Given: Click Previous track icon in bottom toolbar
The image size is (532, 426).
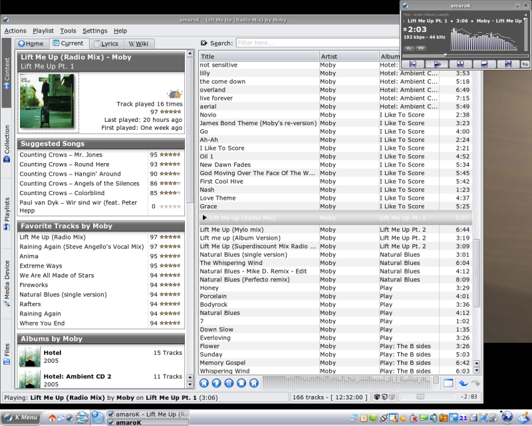Looking at the screenshot, I should coord(204,383).
